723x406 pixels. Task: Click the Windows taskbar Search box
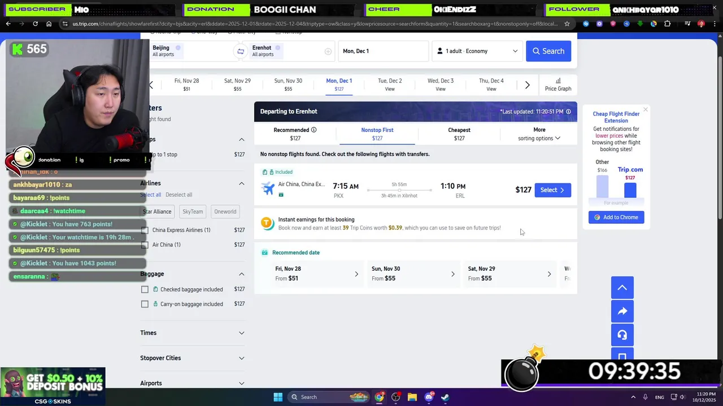pos(329,397)
